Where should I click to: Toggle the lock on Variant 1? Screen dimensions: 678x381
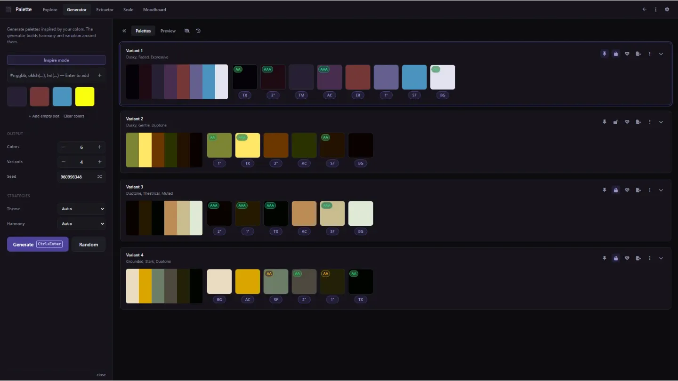tap(615, 54)
